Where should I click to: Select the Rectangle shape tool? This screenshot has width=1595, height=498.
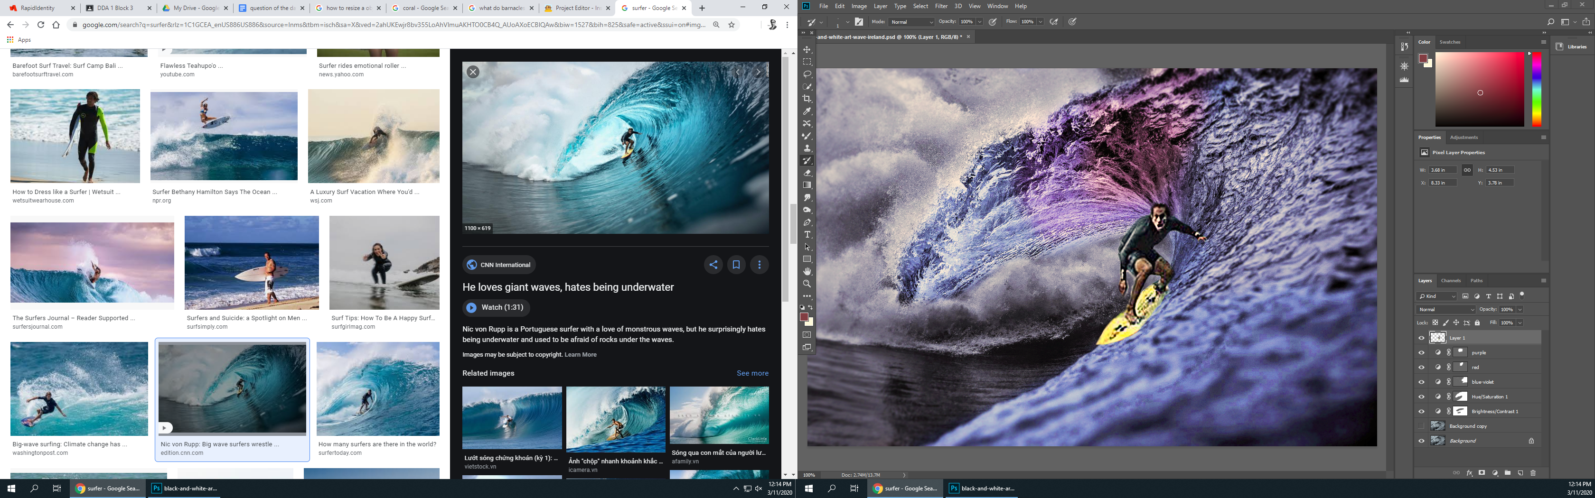[807, 259]
